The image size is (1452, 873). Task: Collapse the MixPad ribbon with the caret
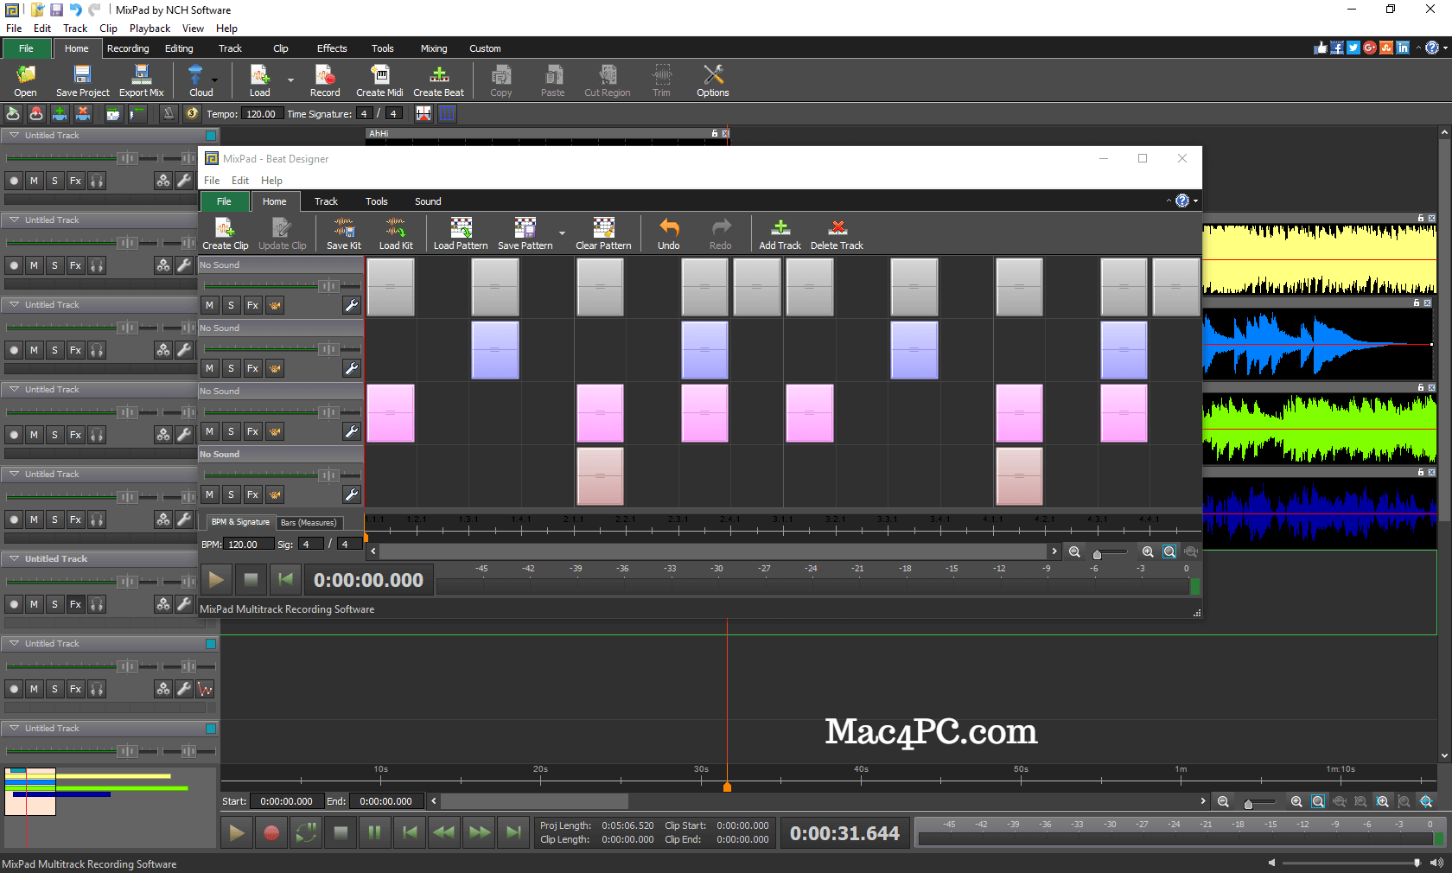1418,48
